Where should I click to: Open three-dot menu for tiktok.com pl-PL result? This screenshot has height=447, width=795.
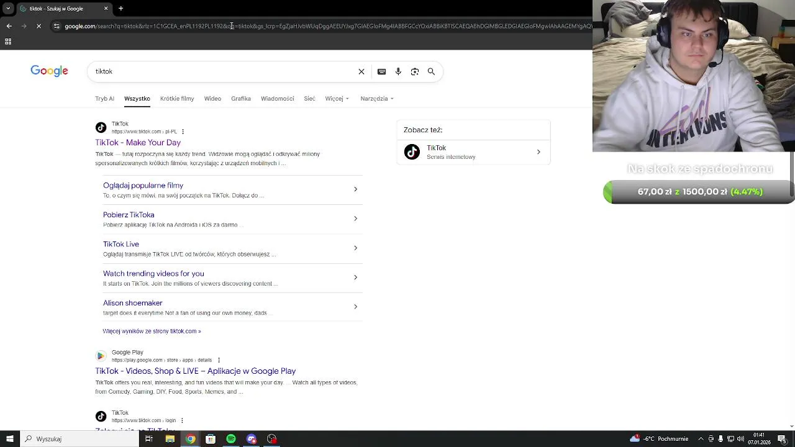(183, 132)
